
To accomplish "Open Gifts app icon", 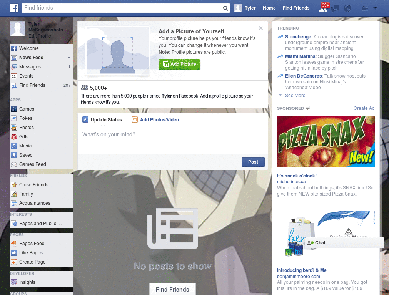I will (x=14, y=137).
